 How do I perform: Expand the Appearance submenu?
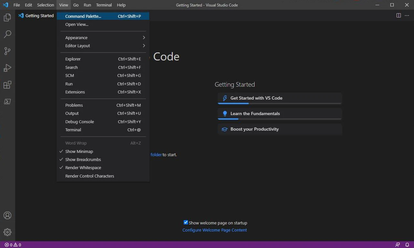point(103,38)
